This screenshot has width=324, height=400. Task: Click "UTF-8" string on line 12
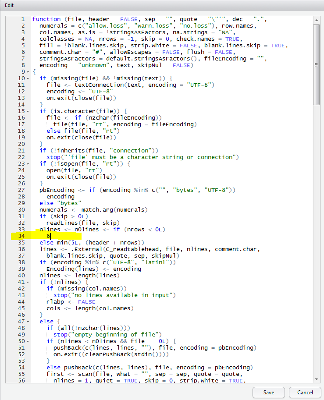pyautogui.click(x=101, y=92)
